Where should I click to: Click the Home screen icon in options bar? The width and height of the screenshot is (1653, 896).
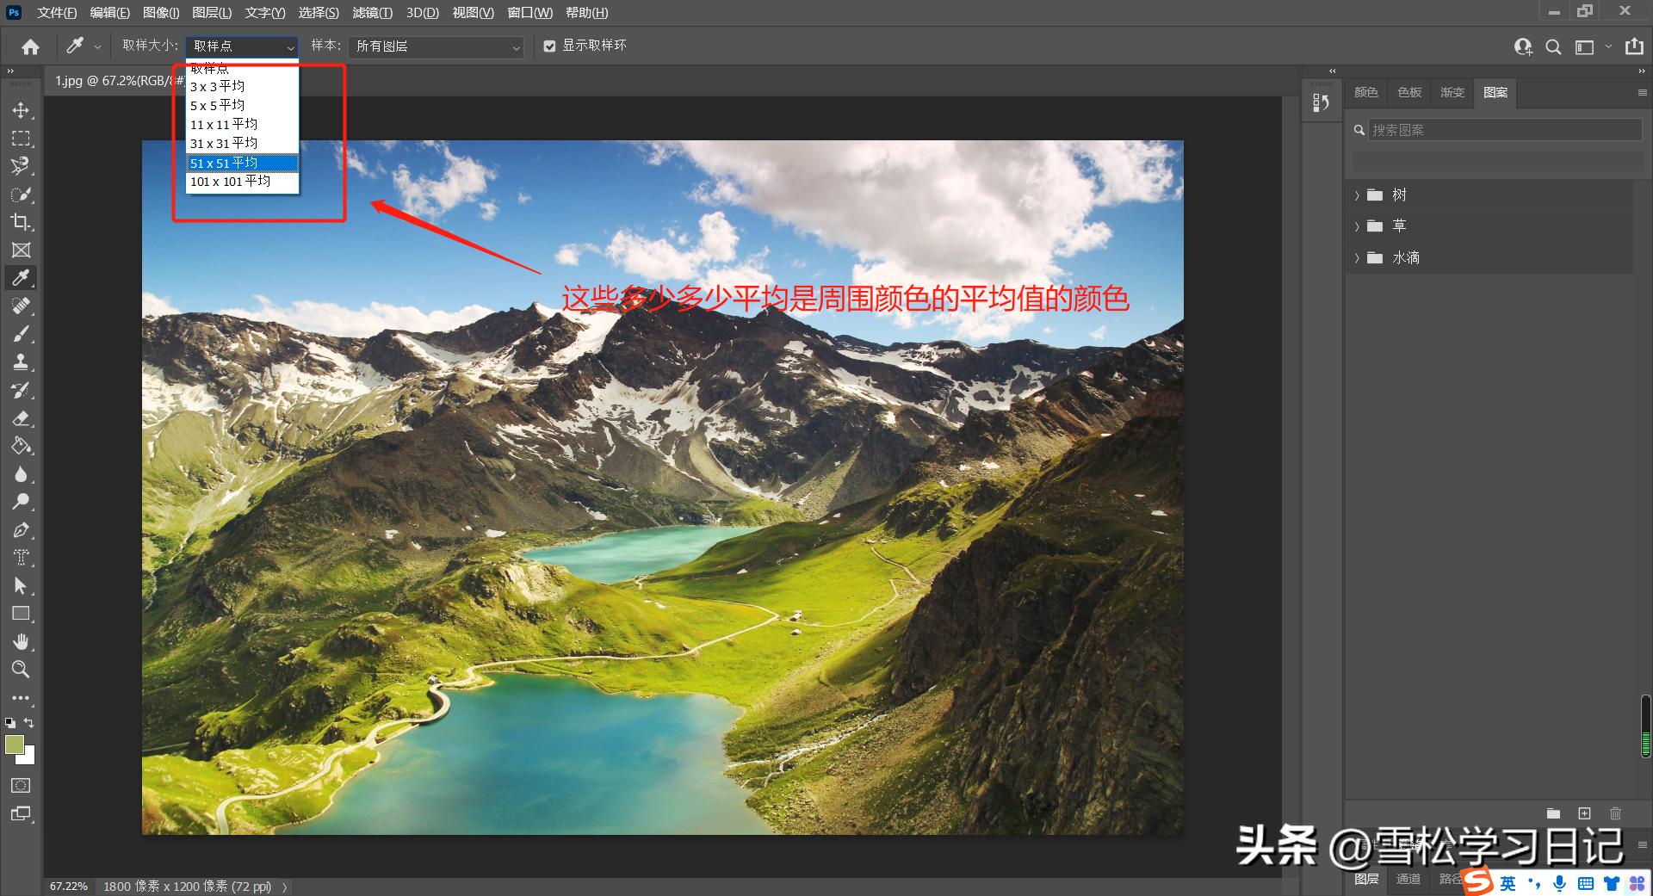[x=30, y=46]
